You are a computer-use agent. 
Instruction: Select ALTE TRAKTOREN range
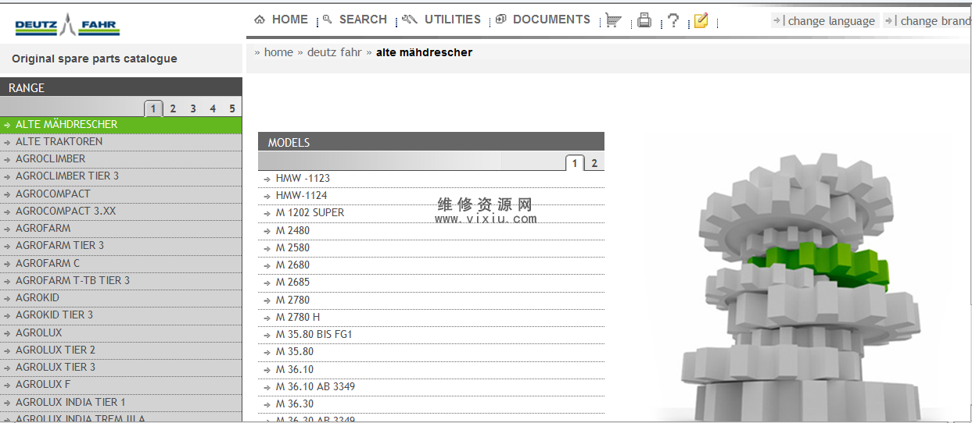121,142
